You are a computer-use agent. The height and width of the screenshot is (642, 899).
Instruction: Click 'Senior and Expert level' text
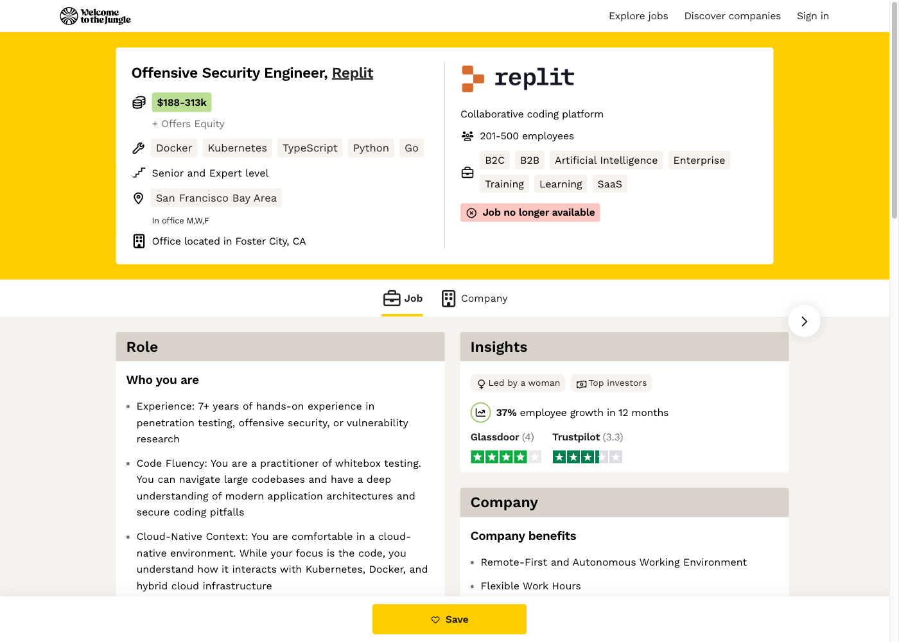click(211, 173)
